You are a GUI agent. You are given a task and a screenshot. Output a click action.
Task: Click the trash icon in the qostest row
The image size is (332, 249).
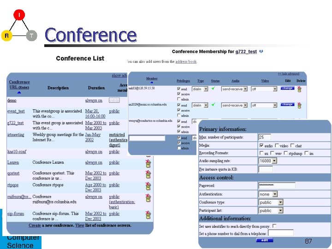tap(148, 174)
